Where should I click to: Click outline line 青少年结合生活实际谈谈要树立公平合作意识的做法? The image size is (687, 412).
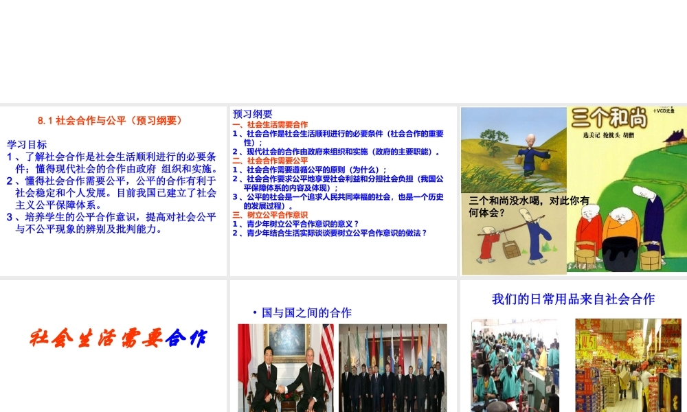tap(330, 233)
